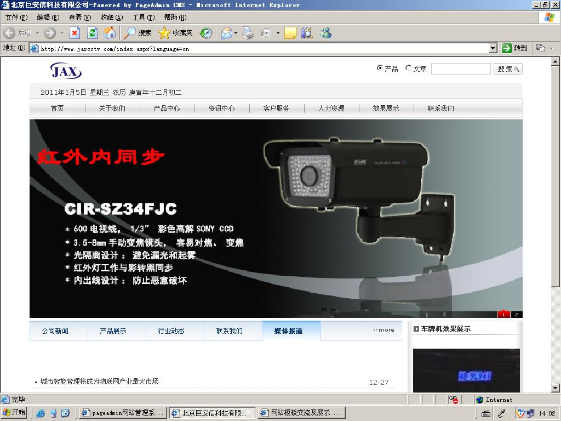Expand the Back button history dropdown
The image size is (561, 421).
pos(37,33)
